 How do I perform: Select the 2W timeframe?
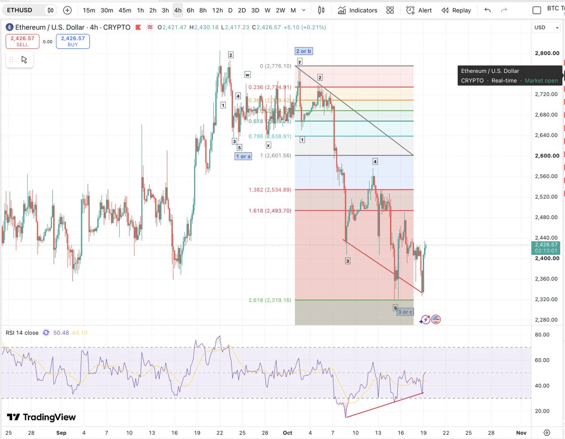pyautogui.click(x=280, y=10)
